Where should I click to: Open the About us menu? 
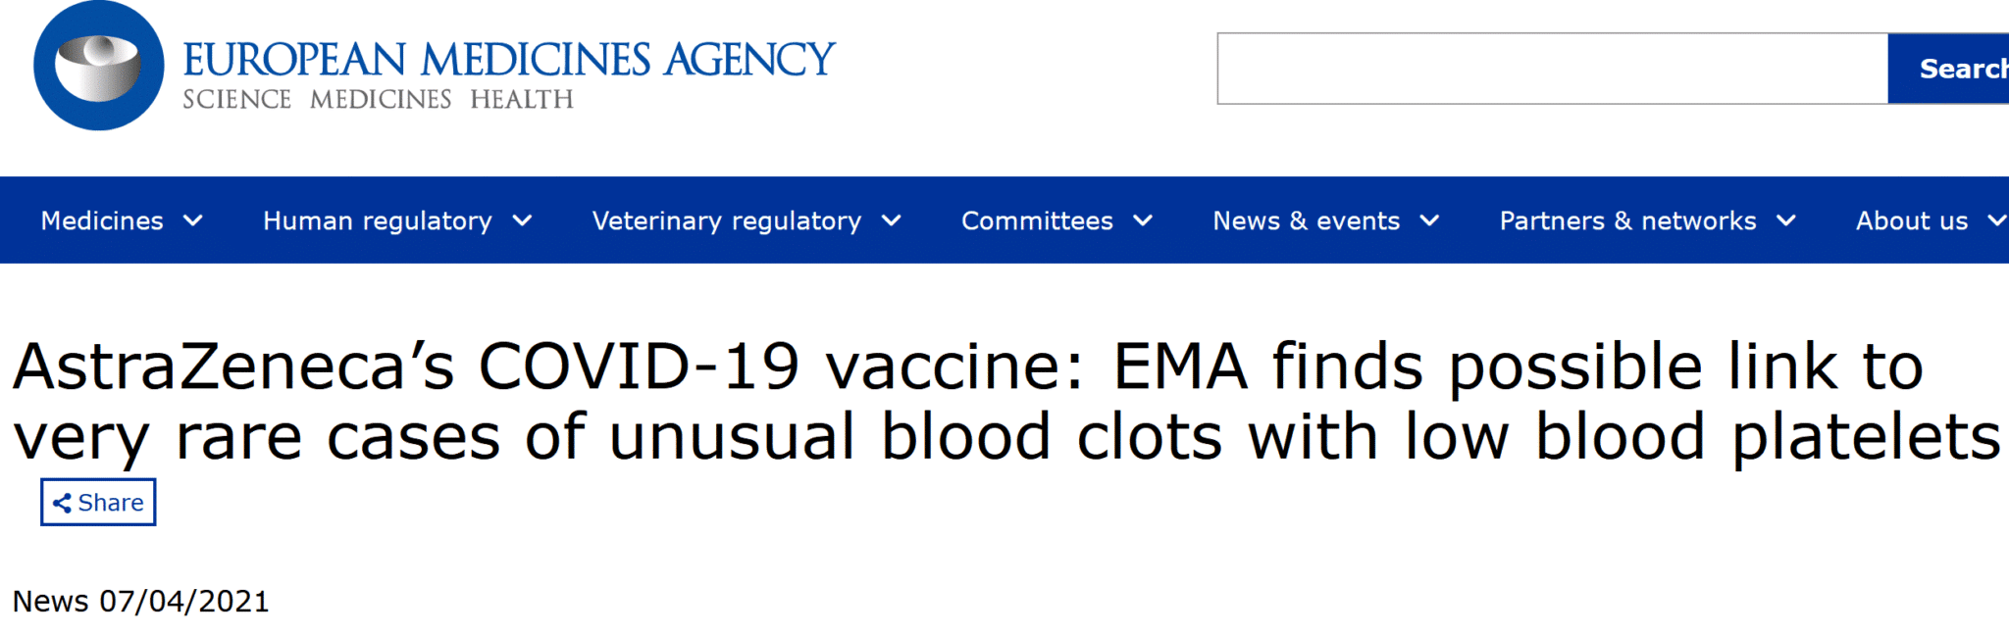coord(1911,221)
